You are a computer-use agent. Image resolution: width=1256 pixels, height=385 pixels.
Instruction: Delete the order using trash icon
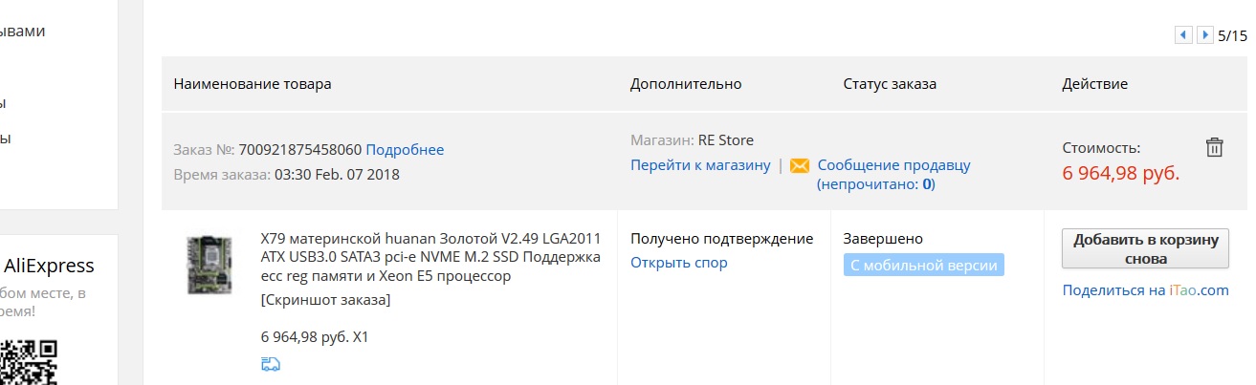[1214, 147]
